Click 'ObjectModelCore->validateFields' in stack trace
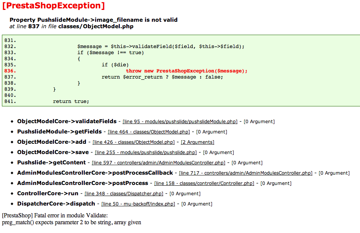360x233 pixels. coord(67,121)
